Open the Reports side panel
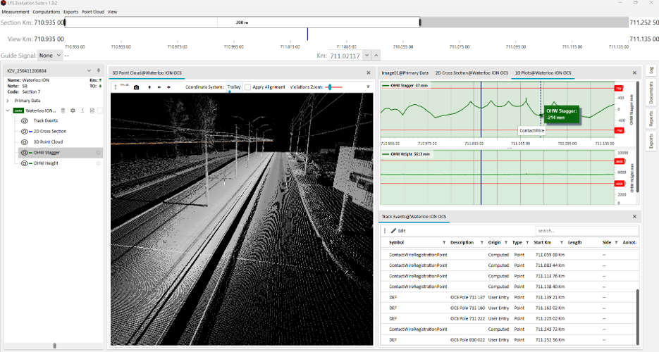 651,118
